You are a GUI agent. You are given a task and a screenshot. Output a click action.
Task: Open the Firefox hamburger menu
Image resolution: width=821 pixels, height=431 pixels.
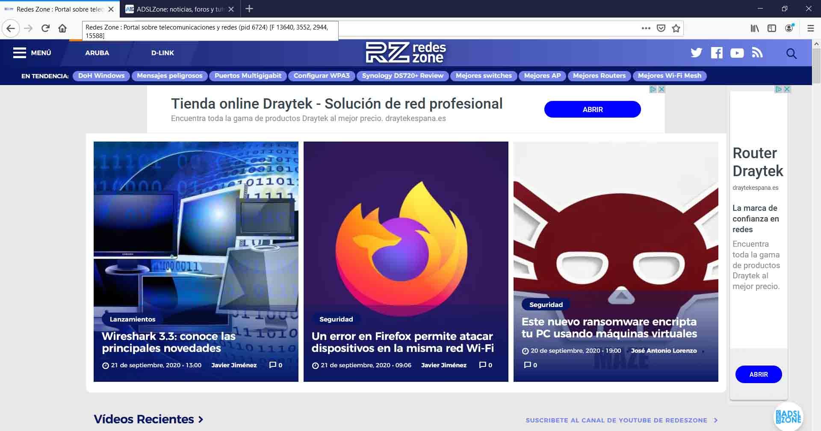[x=810, y=28]
